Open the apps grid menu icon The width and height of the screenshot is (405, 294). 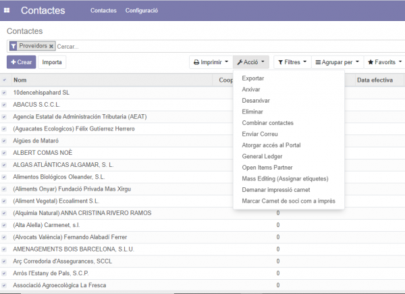pyautogui.click(x=7, y=11)
